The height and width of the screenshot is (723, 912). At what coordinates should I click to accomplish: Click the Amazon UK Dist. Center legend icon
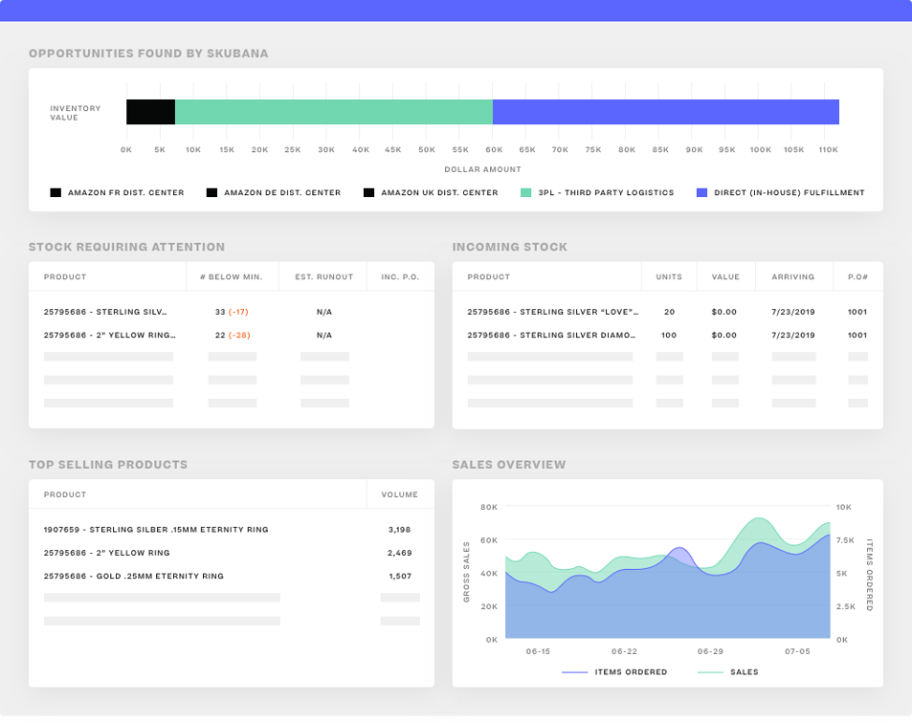click(x=368, y=192)
